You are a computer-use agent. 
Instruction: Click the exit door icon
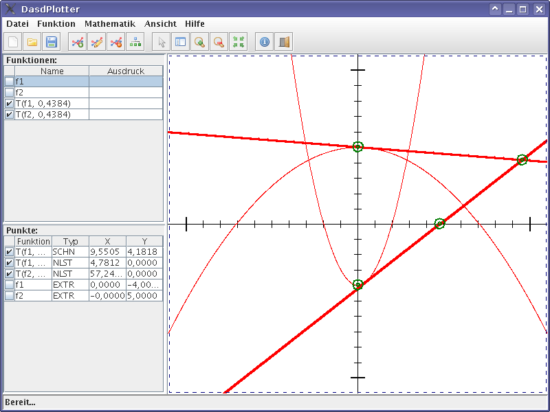coord(284,43)
